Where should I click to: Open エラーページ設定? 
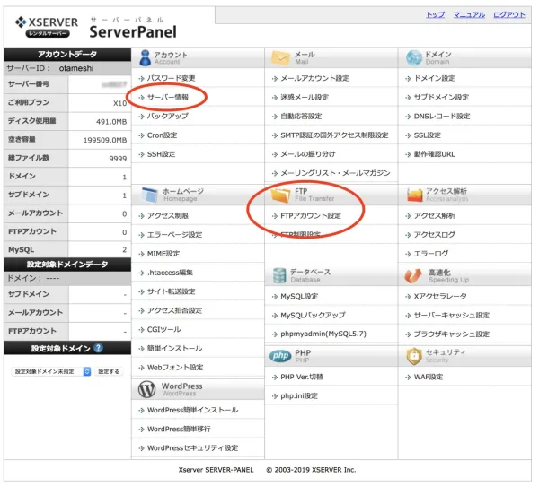(174, 234)
